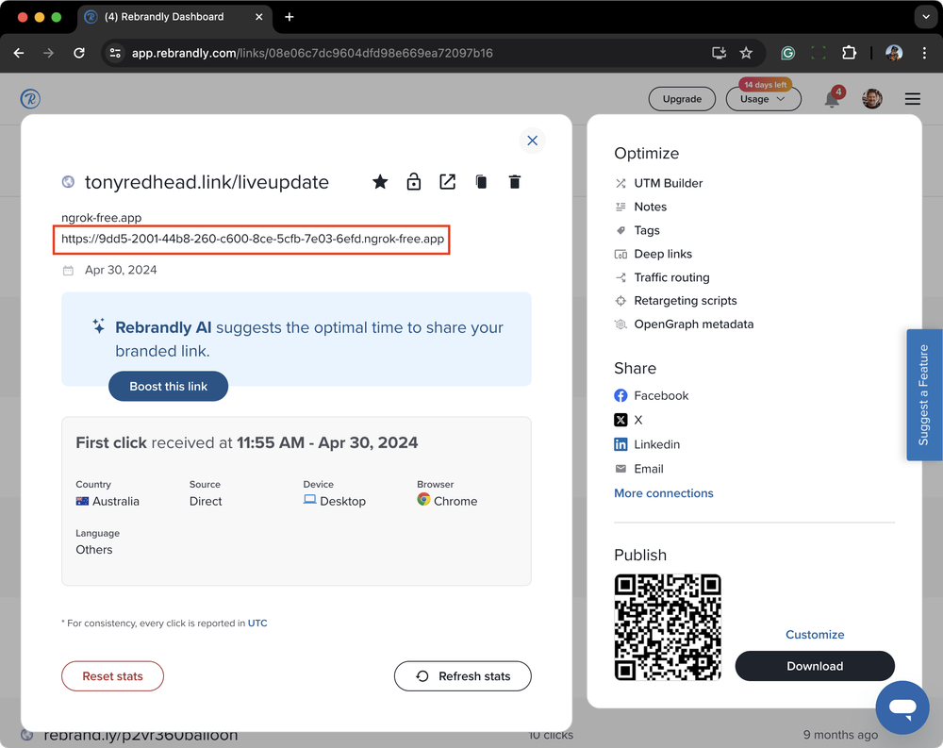
Task: Delete the link using trash icon
Action: [514, 182]
